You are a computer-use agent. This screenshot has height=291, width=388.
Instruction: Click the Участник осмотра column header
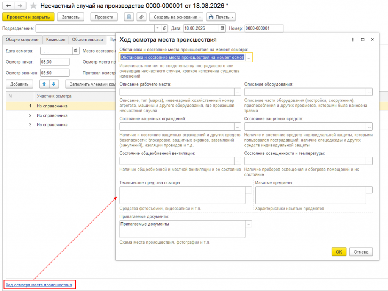click(x=75, y=96)
